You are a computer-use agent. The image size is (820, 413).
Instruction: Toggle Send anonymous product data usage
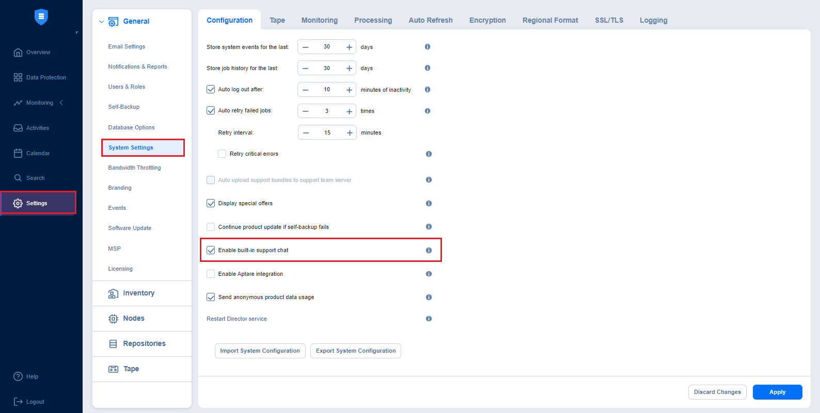[211, 297]
